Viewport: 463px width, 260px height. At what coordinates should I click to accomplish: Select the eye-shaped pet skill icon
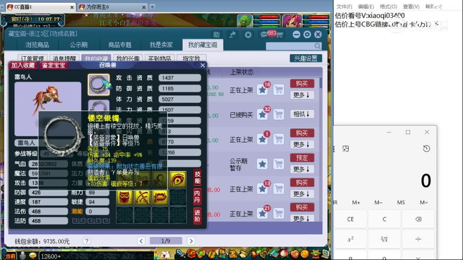178,180
